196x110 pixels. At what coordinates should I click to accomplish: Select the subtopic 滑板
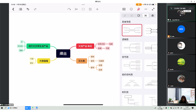21,50
